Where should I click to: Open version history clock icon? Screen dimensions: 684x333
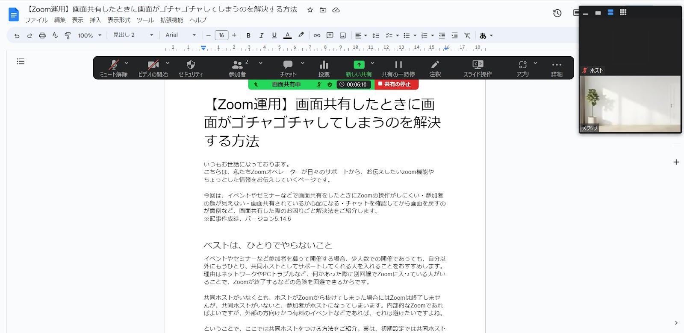coord(557,13)
